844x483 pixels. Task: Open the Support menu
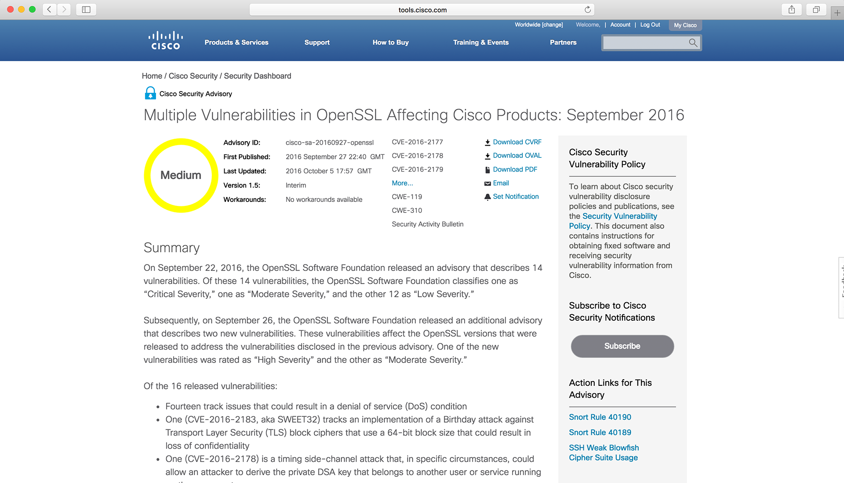tap(317, 42)
